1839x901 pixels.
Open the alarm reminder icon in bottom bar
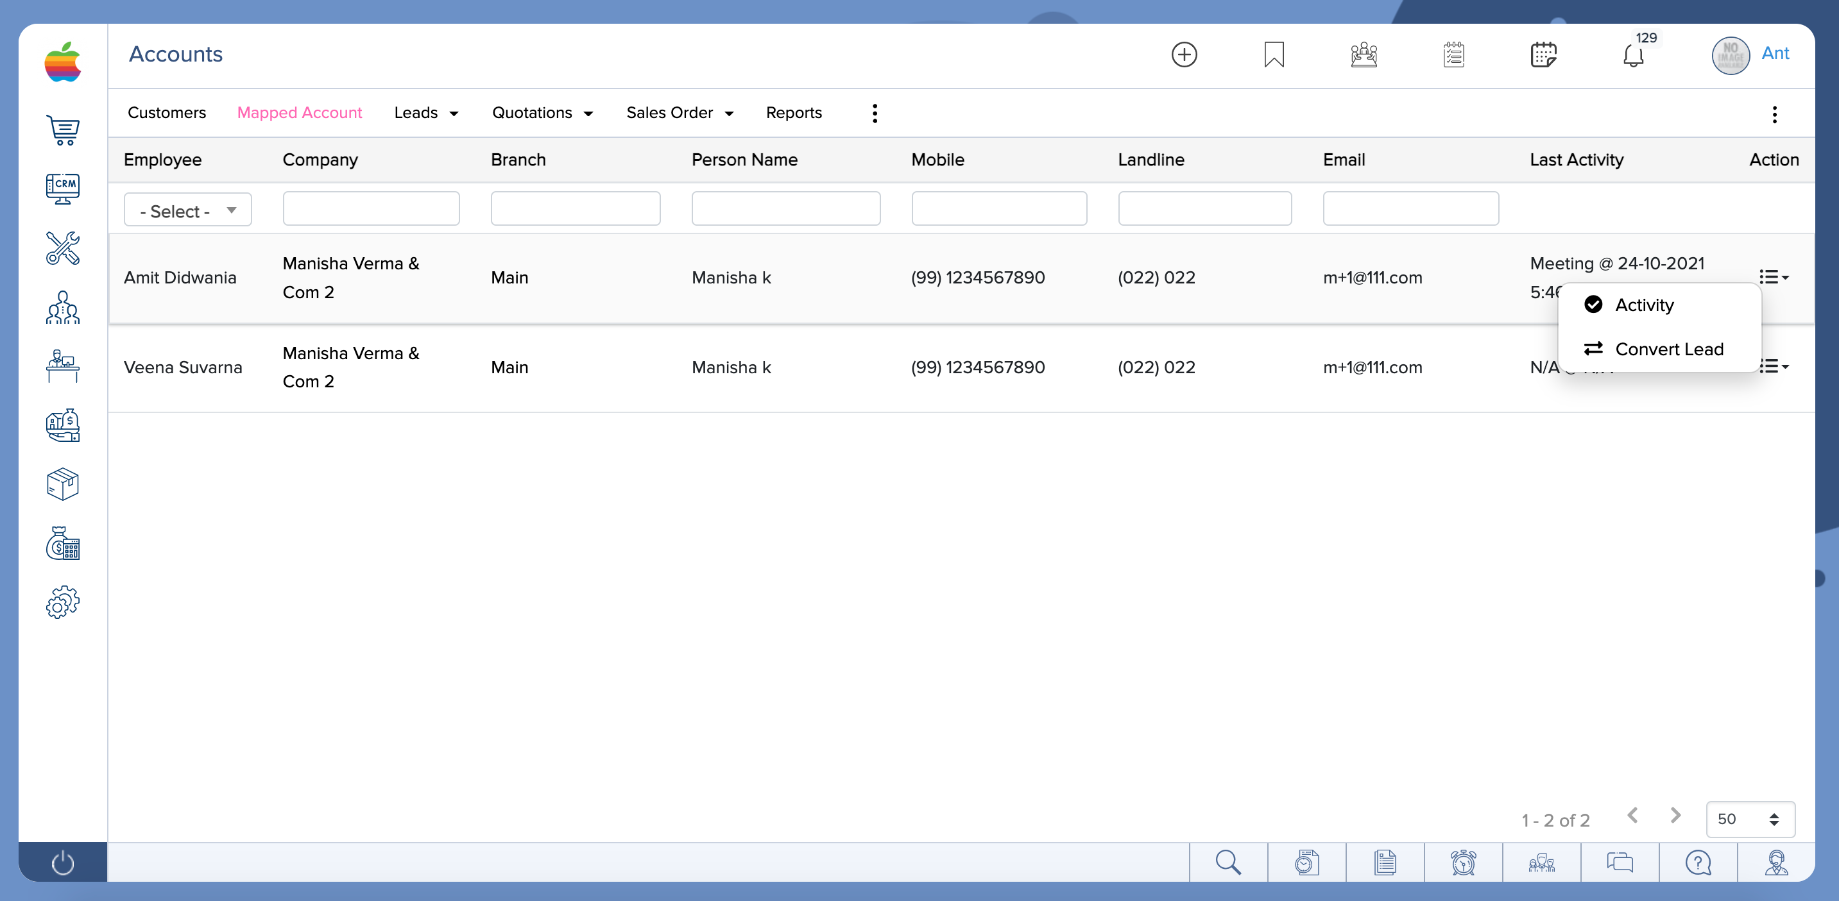point(1463,863)
